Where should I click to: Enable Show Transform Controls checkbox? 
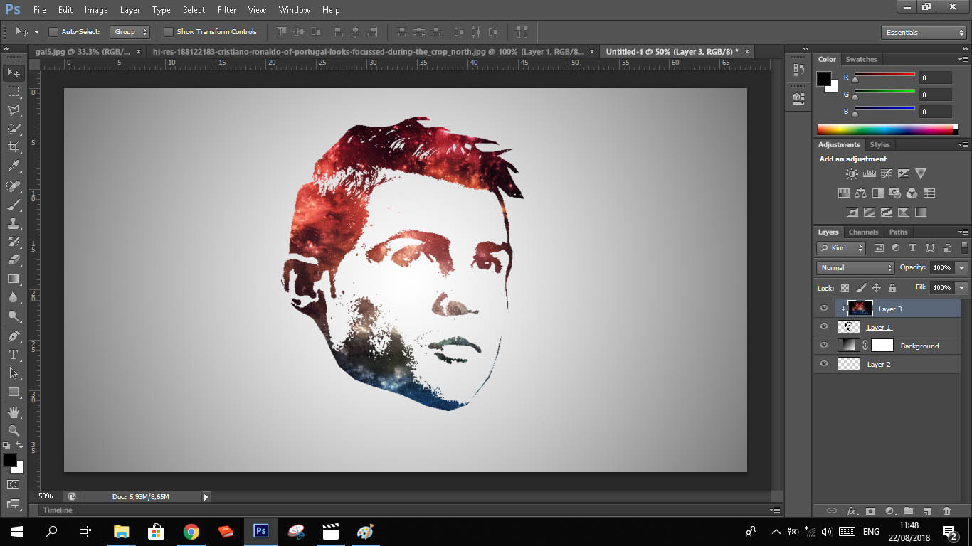(169, 32)
